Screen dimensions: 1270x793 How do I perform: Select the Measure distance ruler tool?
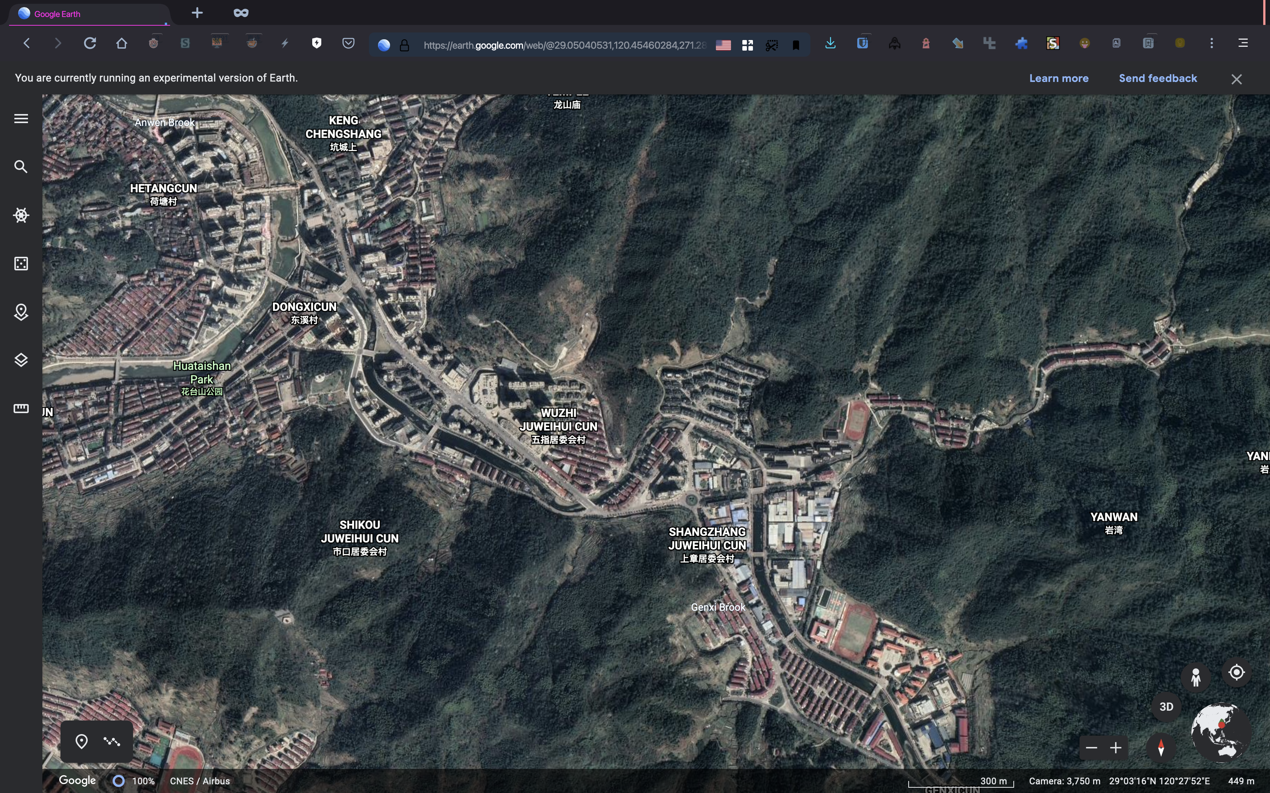pyautogui.click(x=21, y=409)
